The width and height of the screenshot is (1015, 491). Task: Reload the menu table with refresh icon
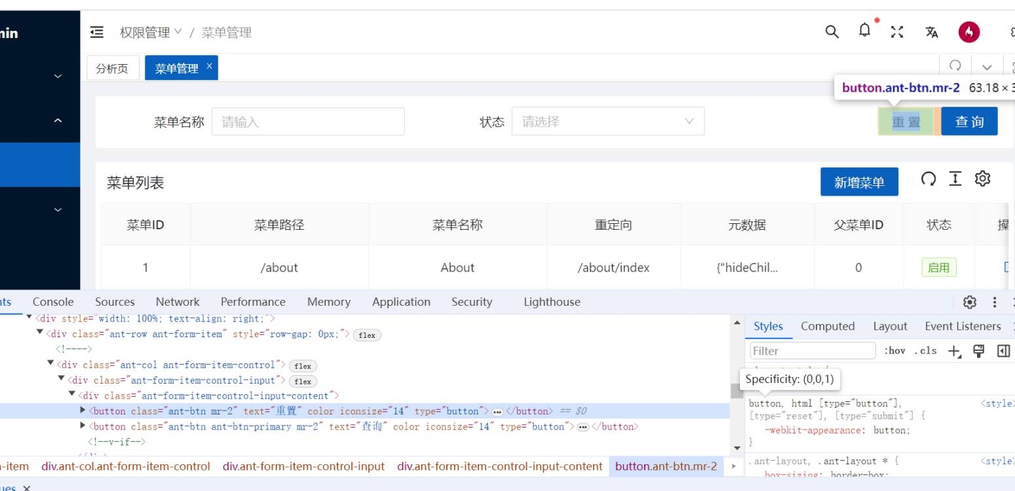coord(929,179)
